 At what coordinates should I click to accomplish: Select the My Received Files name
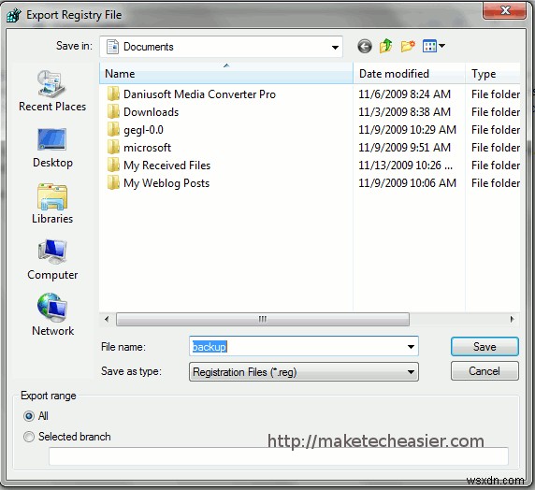point(166,166)
